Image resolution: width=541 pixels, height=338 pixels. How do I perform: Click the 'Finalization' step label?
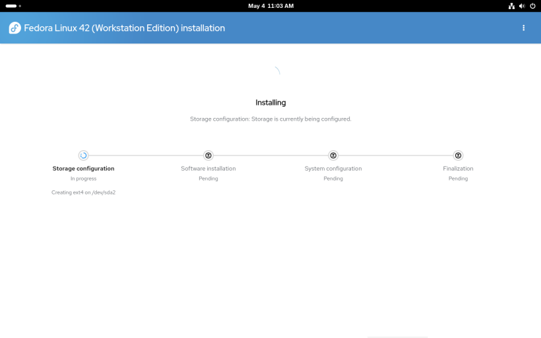[x=458, y=169]
